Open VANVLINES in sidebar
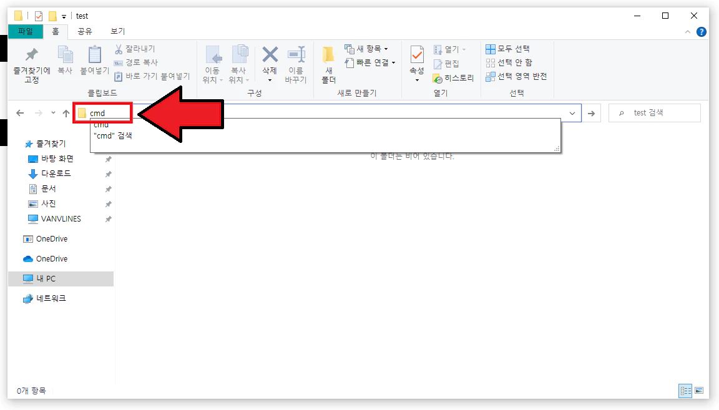 [x=54, y=219]
